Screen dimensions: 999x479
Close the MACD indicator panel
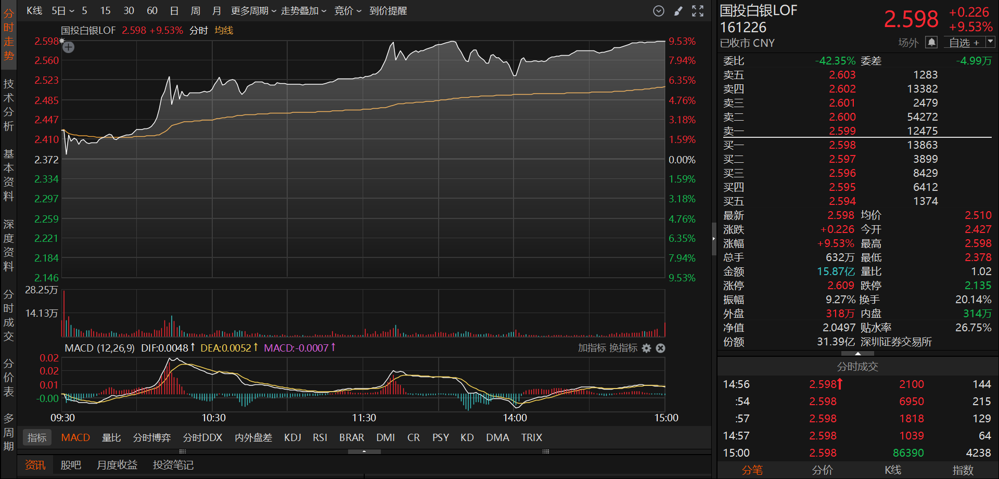(x=660, y=348)
